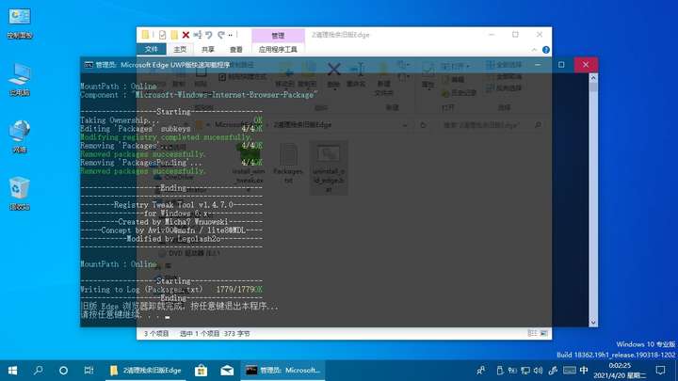Switch Explorer to large icons view icon
This screenshot has width=678, height=381.
(x=544, y=333)
